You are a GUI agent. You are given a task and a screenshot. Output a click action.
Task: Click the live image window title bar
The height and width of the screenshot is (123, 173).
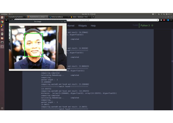[x=38, y=22]
